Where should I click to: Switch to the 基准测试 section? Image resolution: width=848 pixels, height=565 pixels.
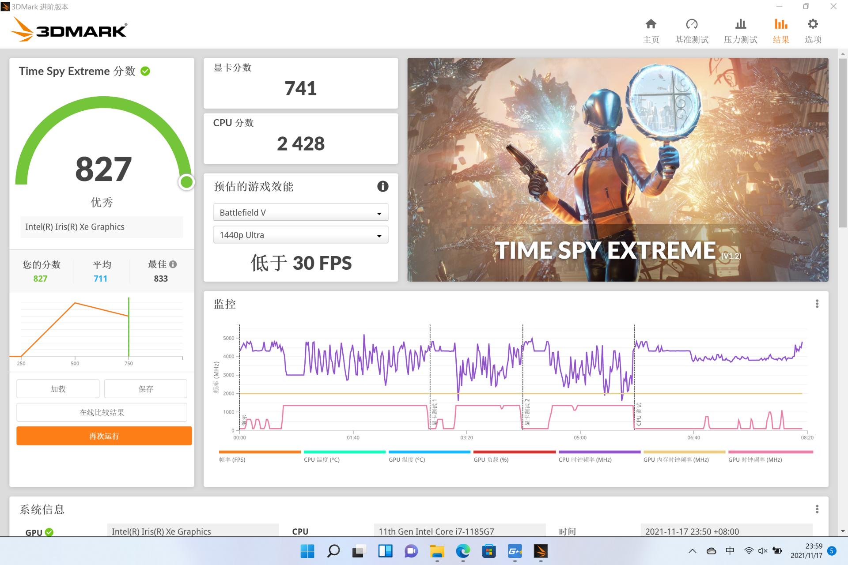click(691, 30)
